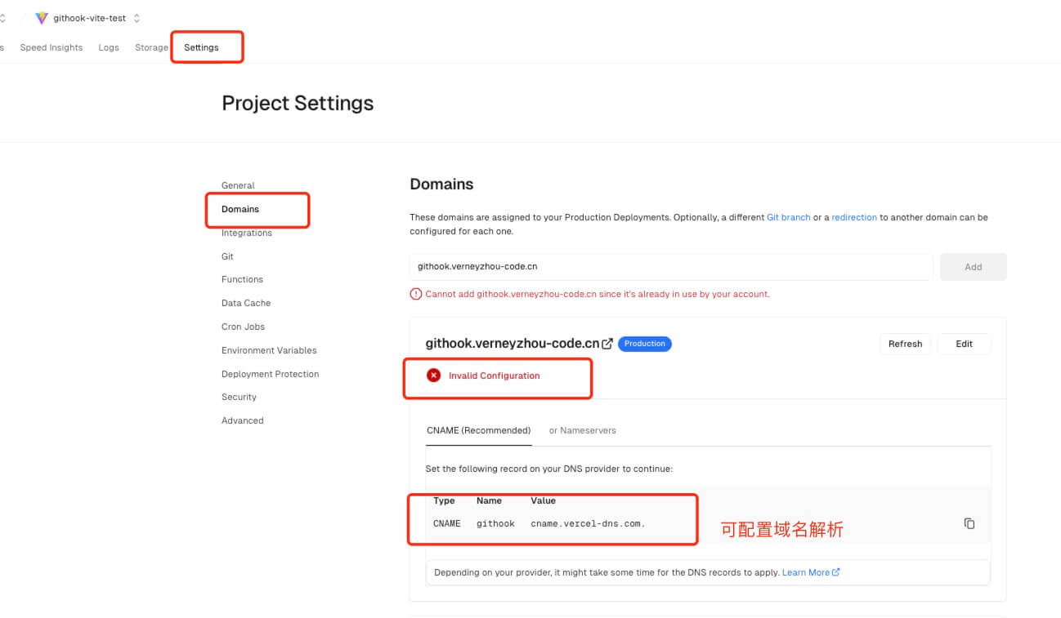Open Environment Variables in the sidebar
This screenshot has height=618, width=1061.
click(269, 350)
